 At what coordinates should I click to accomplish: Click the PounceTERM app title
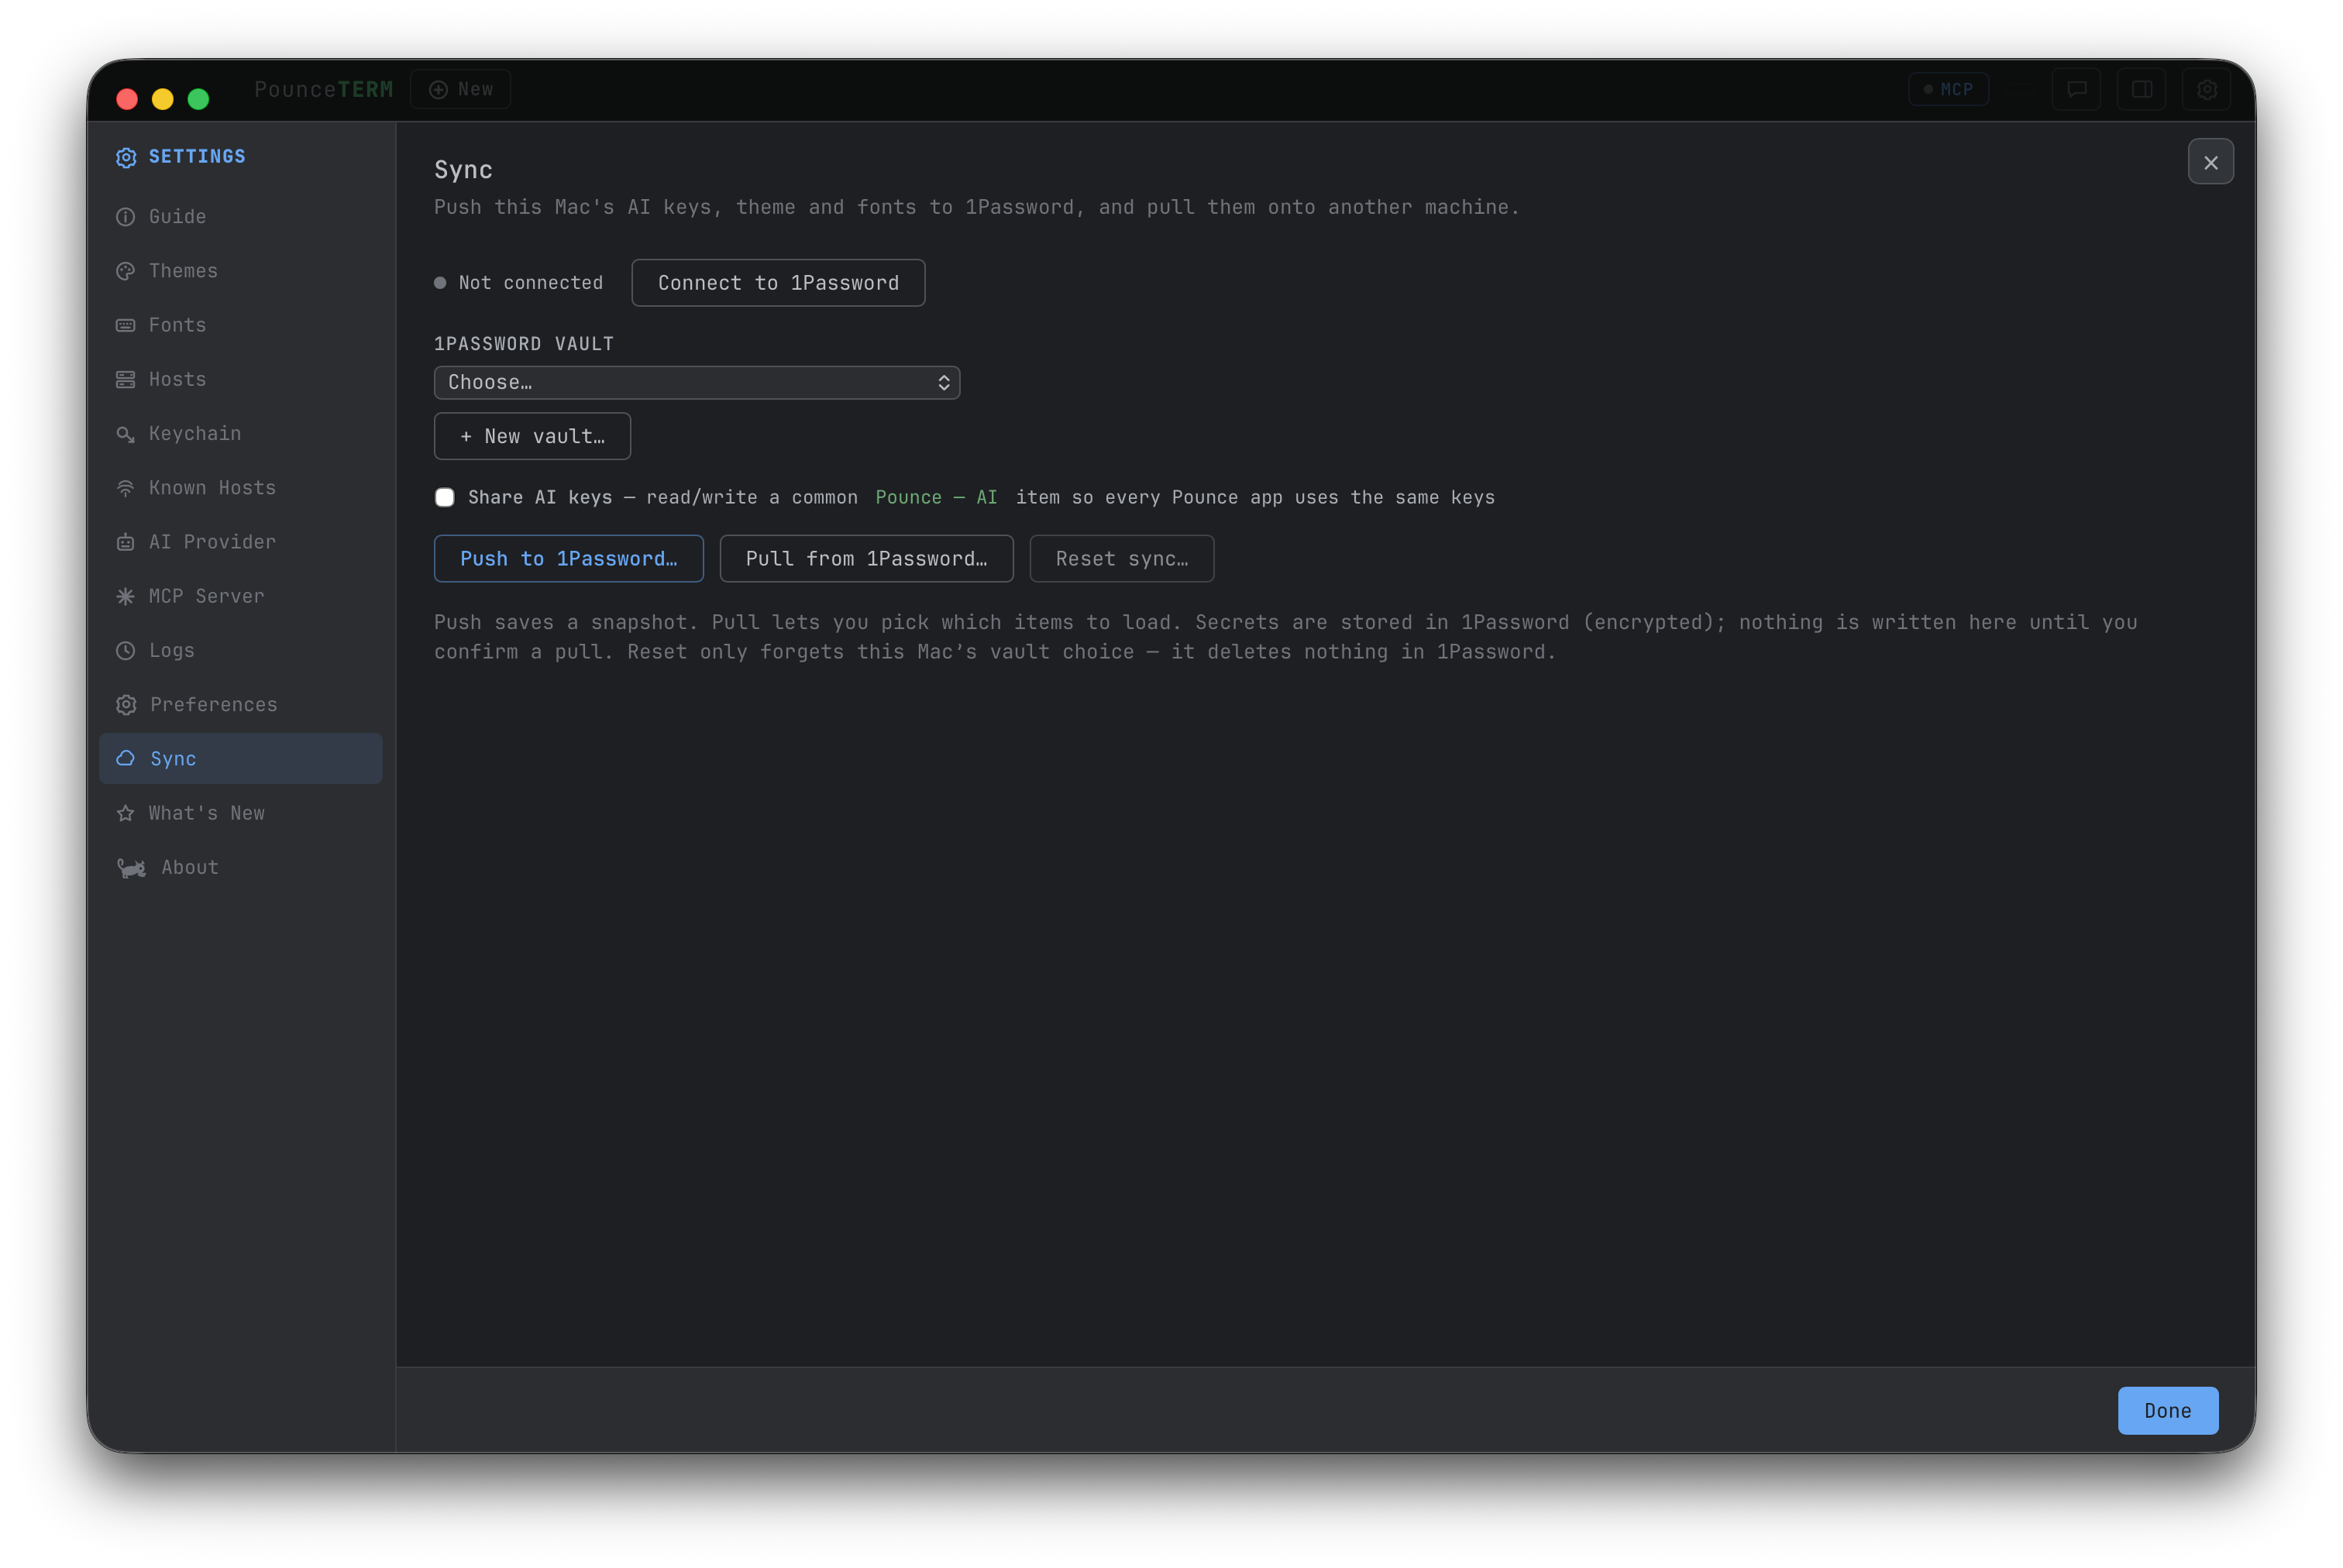324,89
